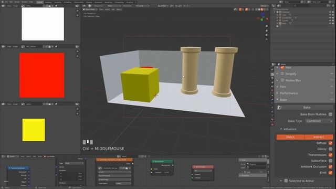336x189 pixels.
Task: Enable the Motion Blur checkbox
Action: pyautogui.click(x=282, y=80)
